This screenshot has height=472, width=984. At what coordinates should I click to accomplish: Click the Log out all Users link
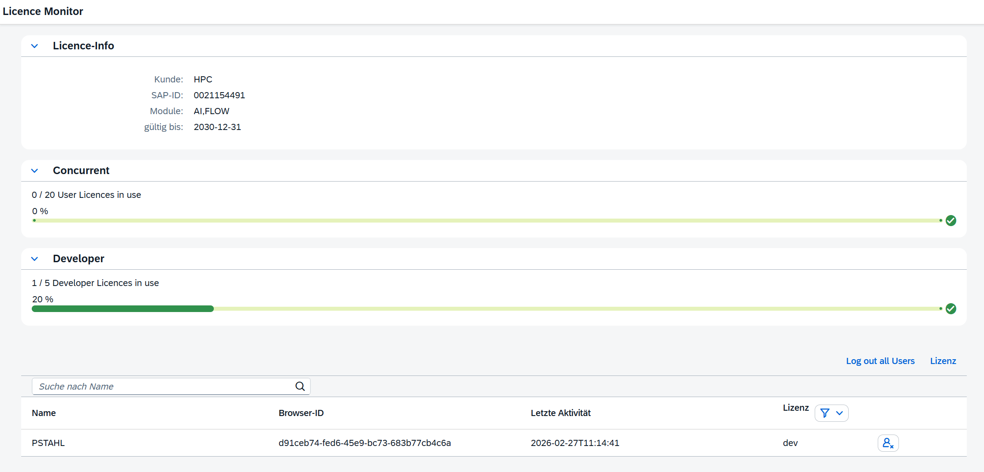tap(880, 361)
